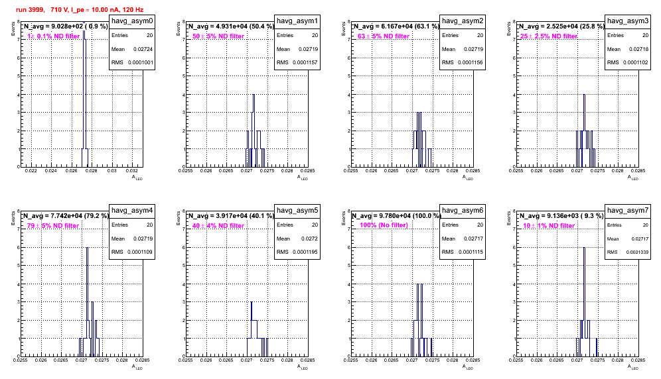The image size is (661, 379).
Task: Click the N_avg = 3.917e+04 label
Action: point(231,216)
